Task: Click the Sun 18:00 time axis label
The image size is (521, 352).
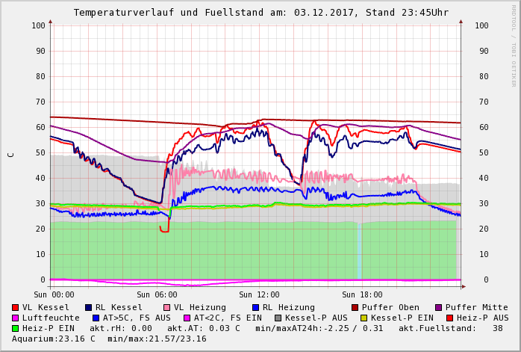Action: (362, 294)
